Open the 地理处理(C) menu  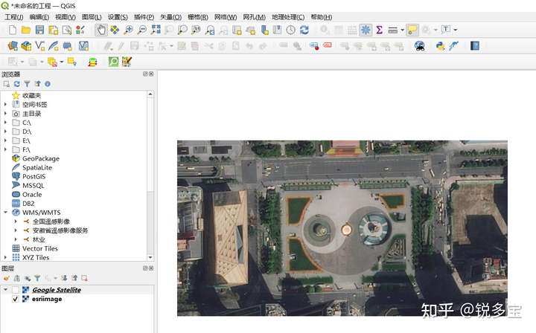(288, 16)
